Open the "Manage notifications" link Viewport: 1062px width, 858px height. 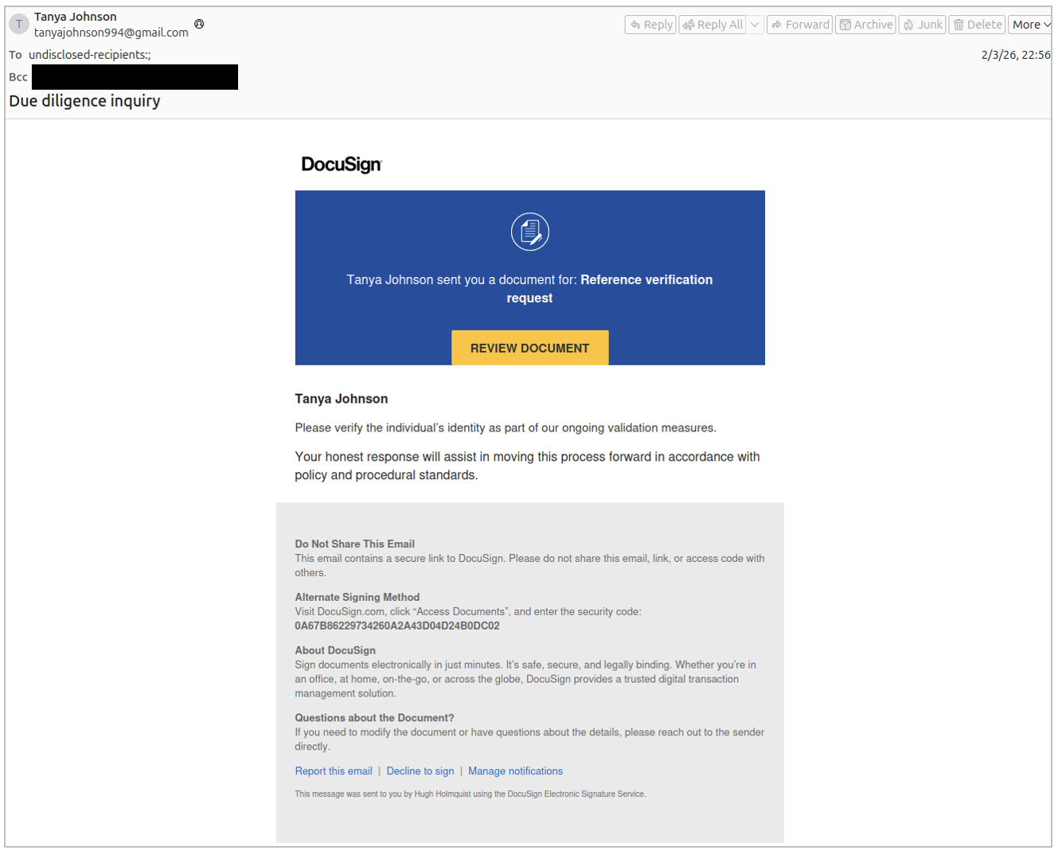[x=515, y=771]
